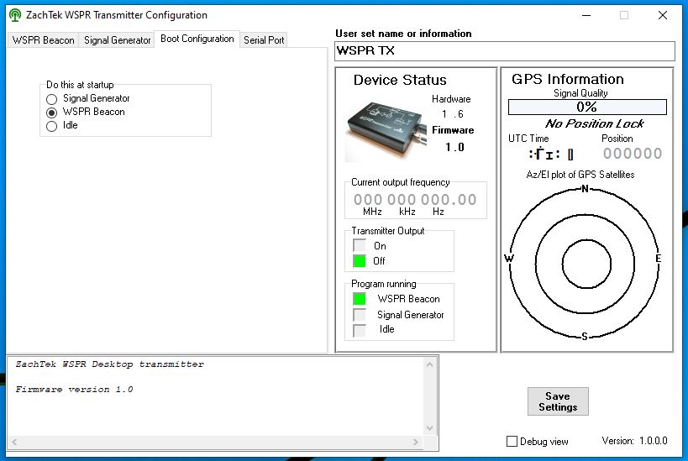
Task: Click the E compass marker on satellite plot
Action: click(x=658, y=259)
